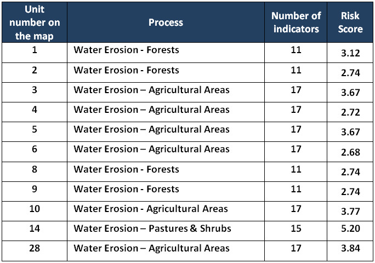Click the 'Number of indicators' header cell
Screen dimensions: 375x263
296,22
